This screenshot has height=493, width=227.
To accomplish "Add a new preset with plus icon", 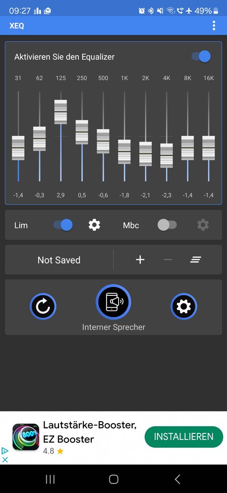I will (140, 260).
